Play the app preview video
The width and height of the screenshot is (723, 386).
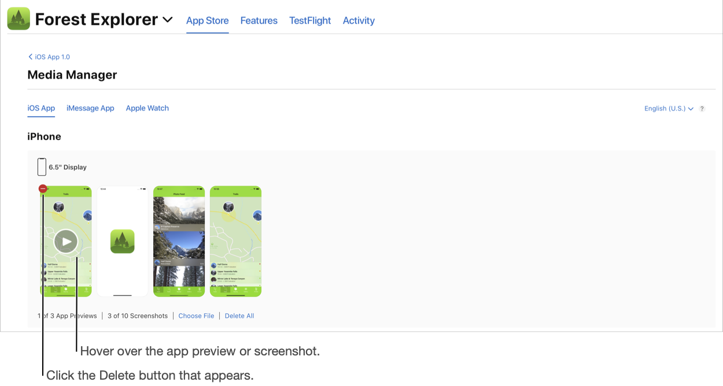click(x=66, y=242)
